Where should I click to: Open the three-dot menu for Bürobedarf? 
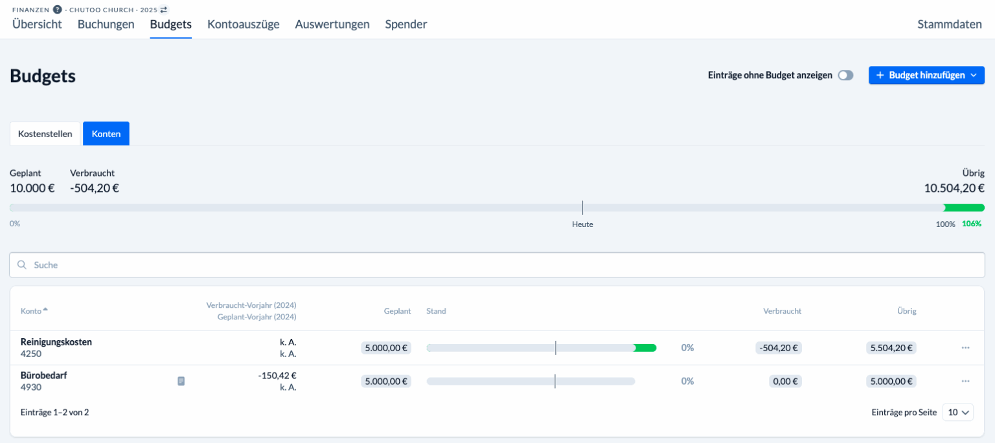click(965, 382)
